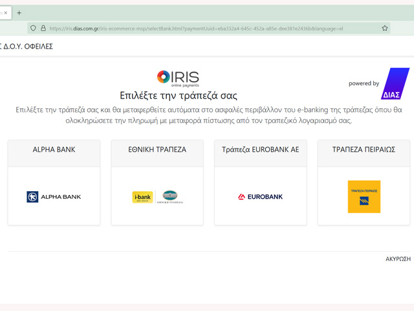Select the ΤΡΑΠΕΖΑ ΠΕΙΡΑΙΩΣ card header
Image resolution: width=414 pixels, height=311 pixels.
point(364,150)
